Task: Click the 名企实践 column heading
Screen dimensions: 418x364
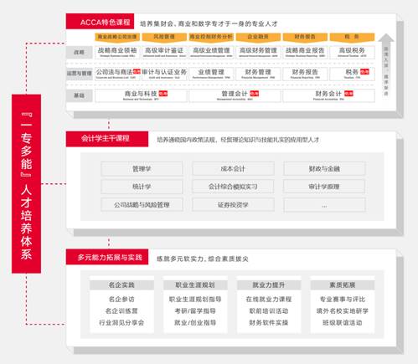Action: click(121, 285)
